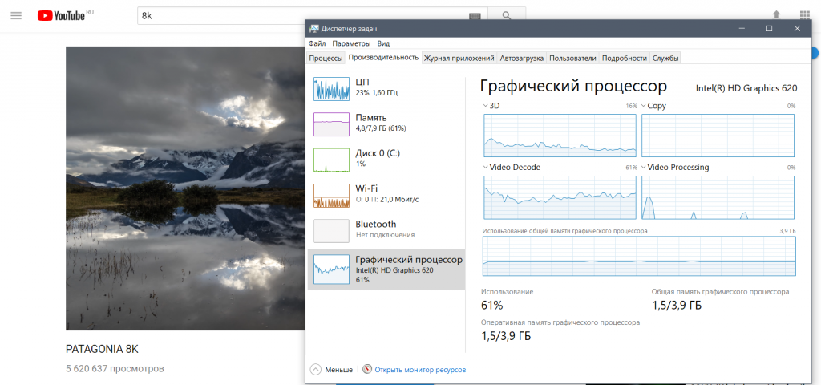
Task: Click the 5 620 637 просмотров text
Action: point(115,369)
